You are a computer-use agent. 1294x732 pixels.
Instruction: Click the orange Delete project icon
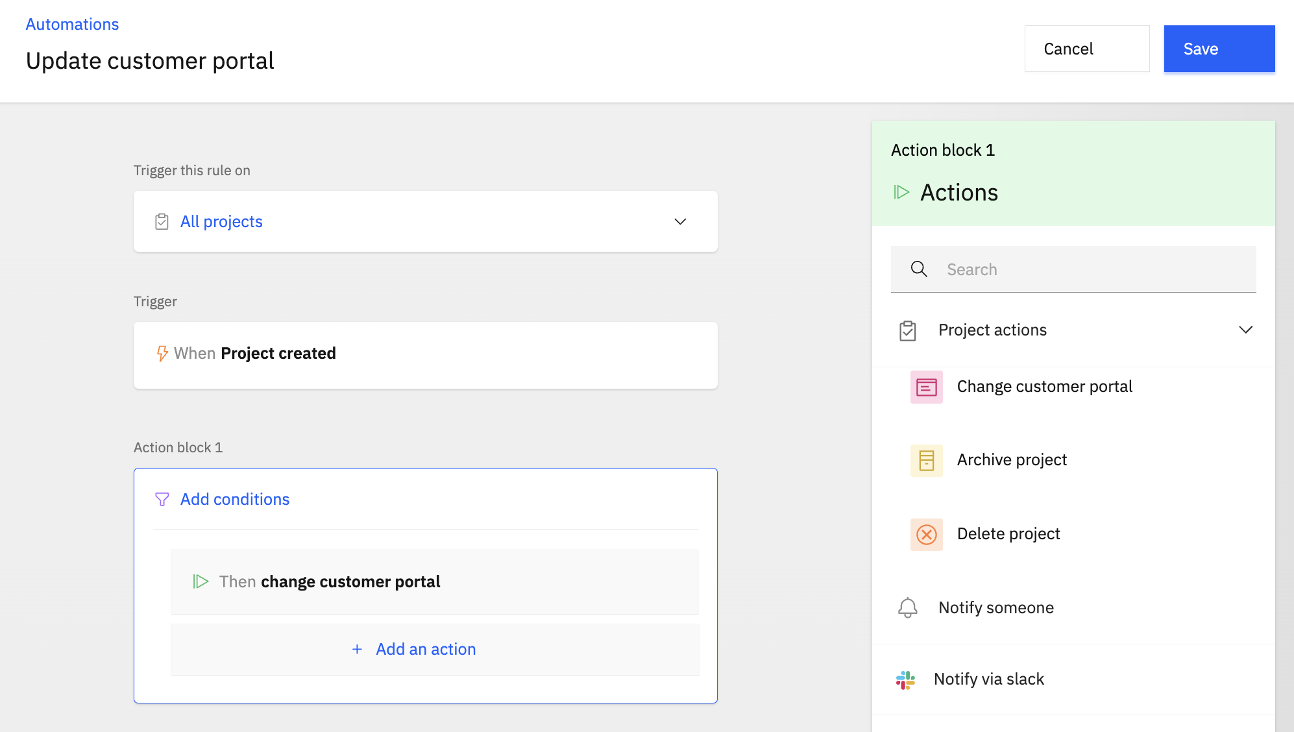pyautogui.click(x=926, y=535)
